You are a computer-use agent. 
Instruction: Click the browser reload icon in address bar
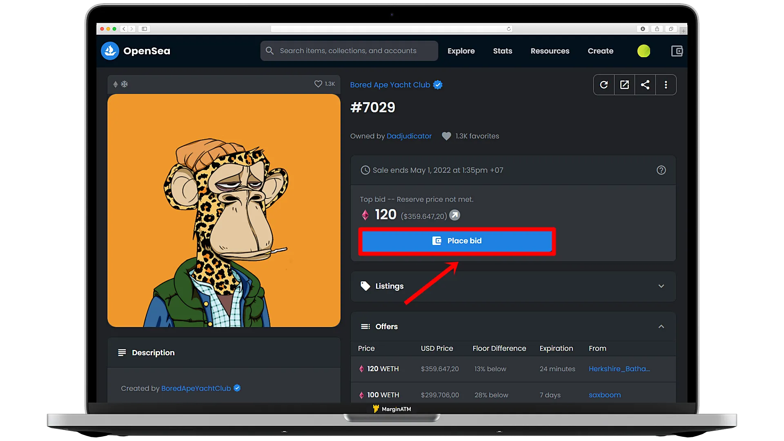[508, 29]
